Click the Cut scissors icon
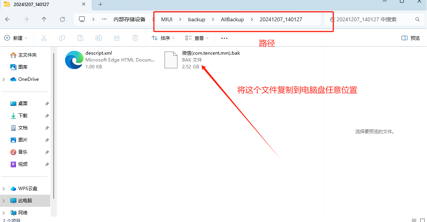Image resolution: width=427 pixels, height=222 pixels. 43,38
